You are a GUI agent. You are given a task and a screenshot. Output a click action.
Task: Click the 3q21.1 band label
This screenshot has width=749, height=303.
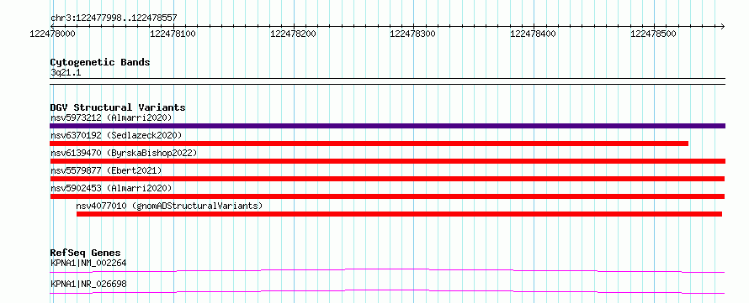tap(66, 72)
